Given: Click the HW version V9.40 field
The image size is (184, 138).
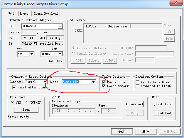Looking at the screenshot, I should point(28,38).
